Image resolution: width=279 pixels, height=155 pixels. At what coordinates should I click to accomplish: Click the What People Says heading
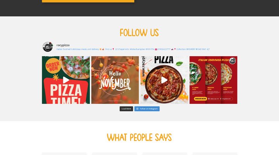(x=139, y=138)
